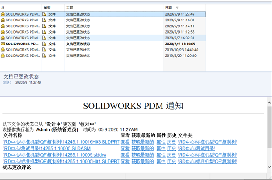Open file link 14265.1.10005H01.SLDPRT
Image resolution: width=272 pixels, height=180 pixels.
click(x=61, y=162)
